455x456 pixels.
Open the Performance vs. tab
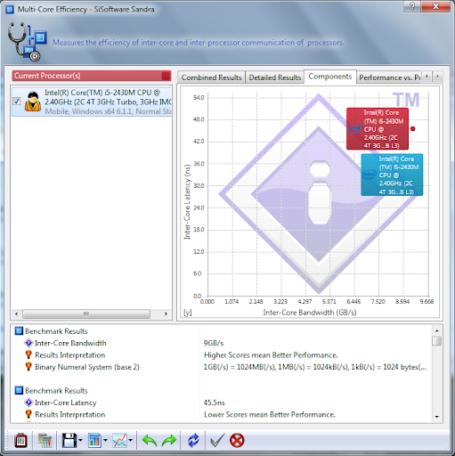tap(389, 77)
